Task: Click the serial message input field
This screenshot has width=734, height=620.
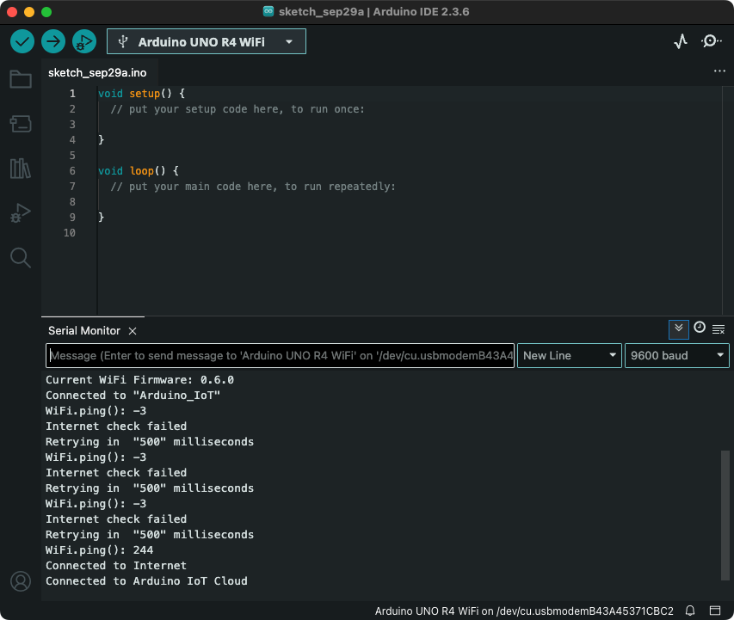Action: 280,355
